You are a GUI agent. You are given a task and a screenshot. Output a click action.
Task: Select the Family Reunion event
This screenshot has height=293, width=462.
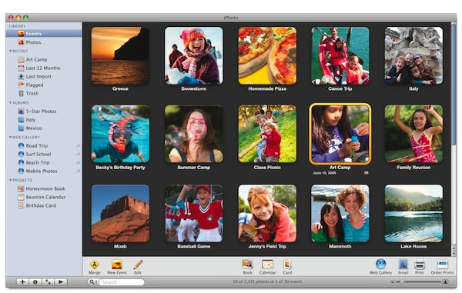pos(413,134)
